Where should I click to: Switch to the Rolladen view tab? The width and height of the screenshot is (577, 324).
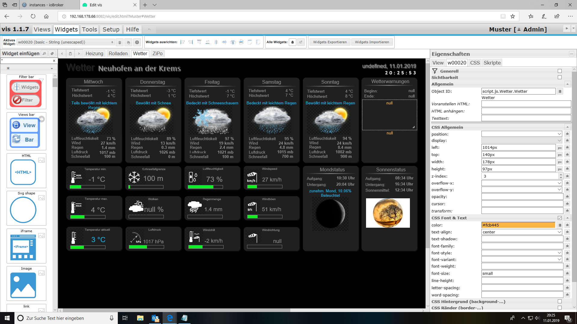click(x=118, y=54)
